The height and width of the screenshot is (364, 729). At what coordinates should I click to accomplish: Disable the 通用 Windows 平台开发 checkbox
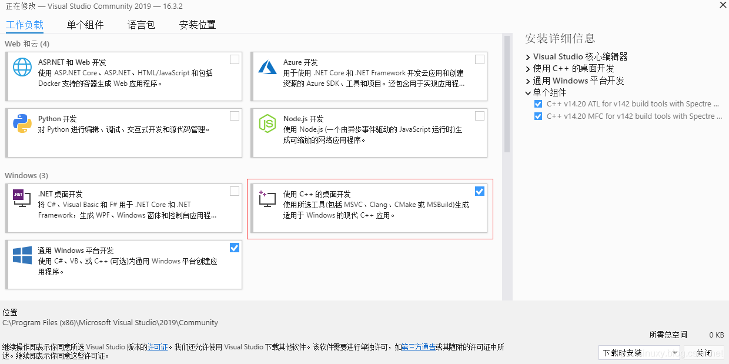(235, 248)
